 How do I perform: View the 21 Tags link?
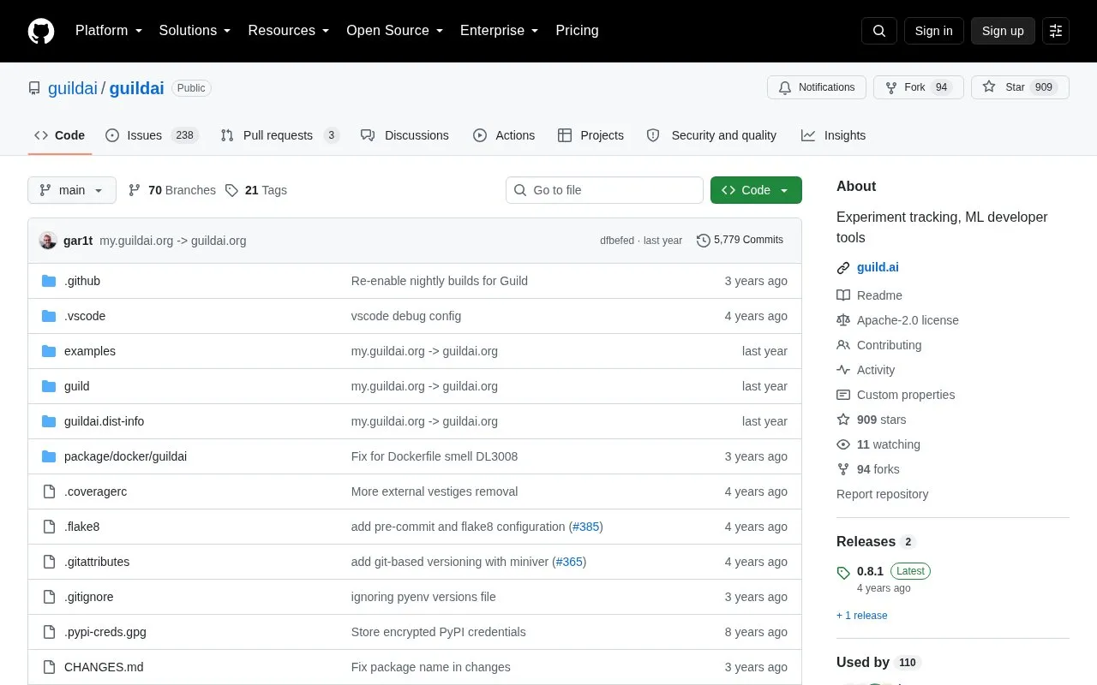(256, 190)
